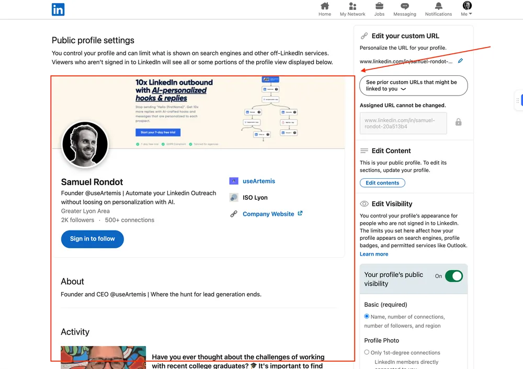
Task: Click the drag handle on right edge
Action: click(518, 100)
